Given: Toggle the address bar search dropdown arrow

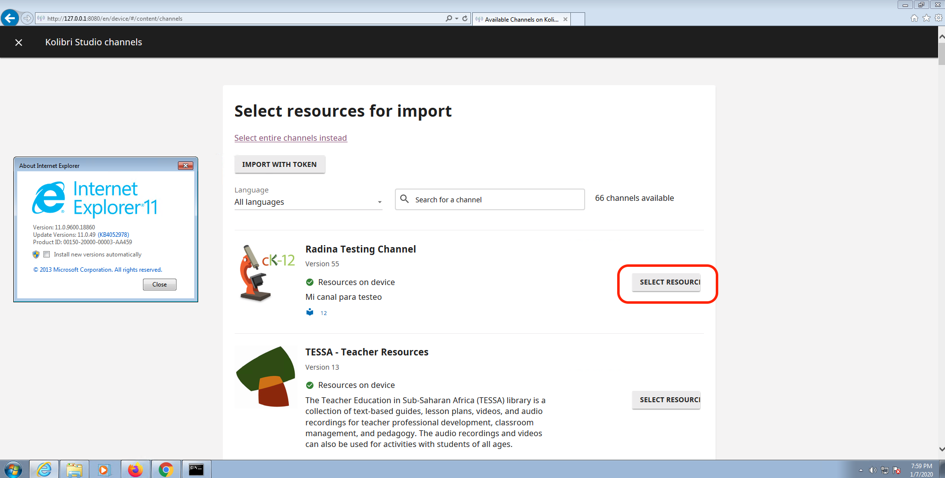Looking at the screenshot, I should point(455,18).
